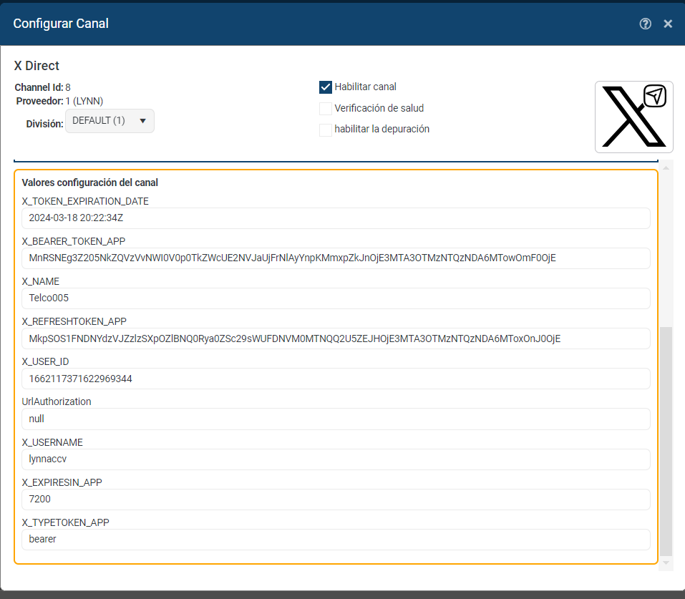
Task: Click the X_TOKEN_EXPIRATION_DATE input field
Action: pyautogui.click(x=336, y=218)
